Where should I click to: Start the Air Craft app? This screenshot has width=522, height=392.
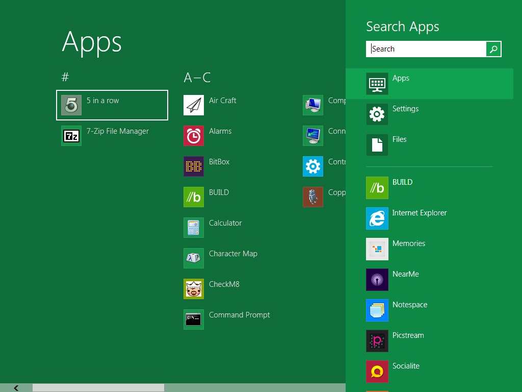(x=222, y=101)
